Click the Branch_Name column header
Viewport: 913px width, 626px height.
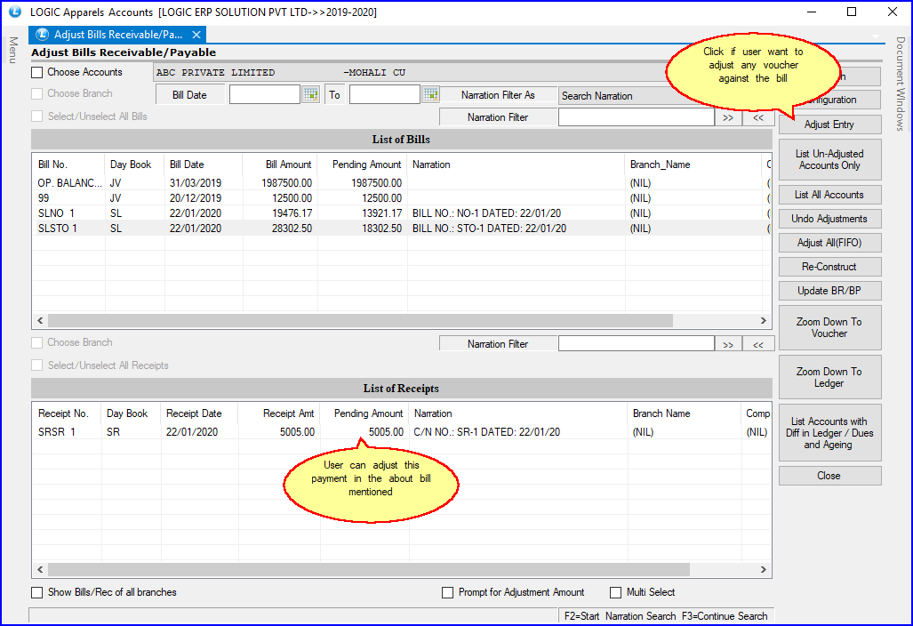coord(693,165)
